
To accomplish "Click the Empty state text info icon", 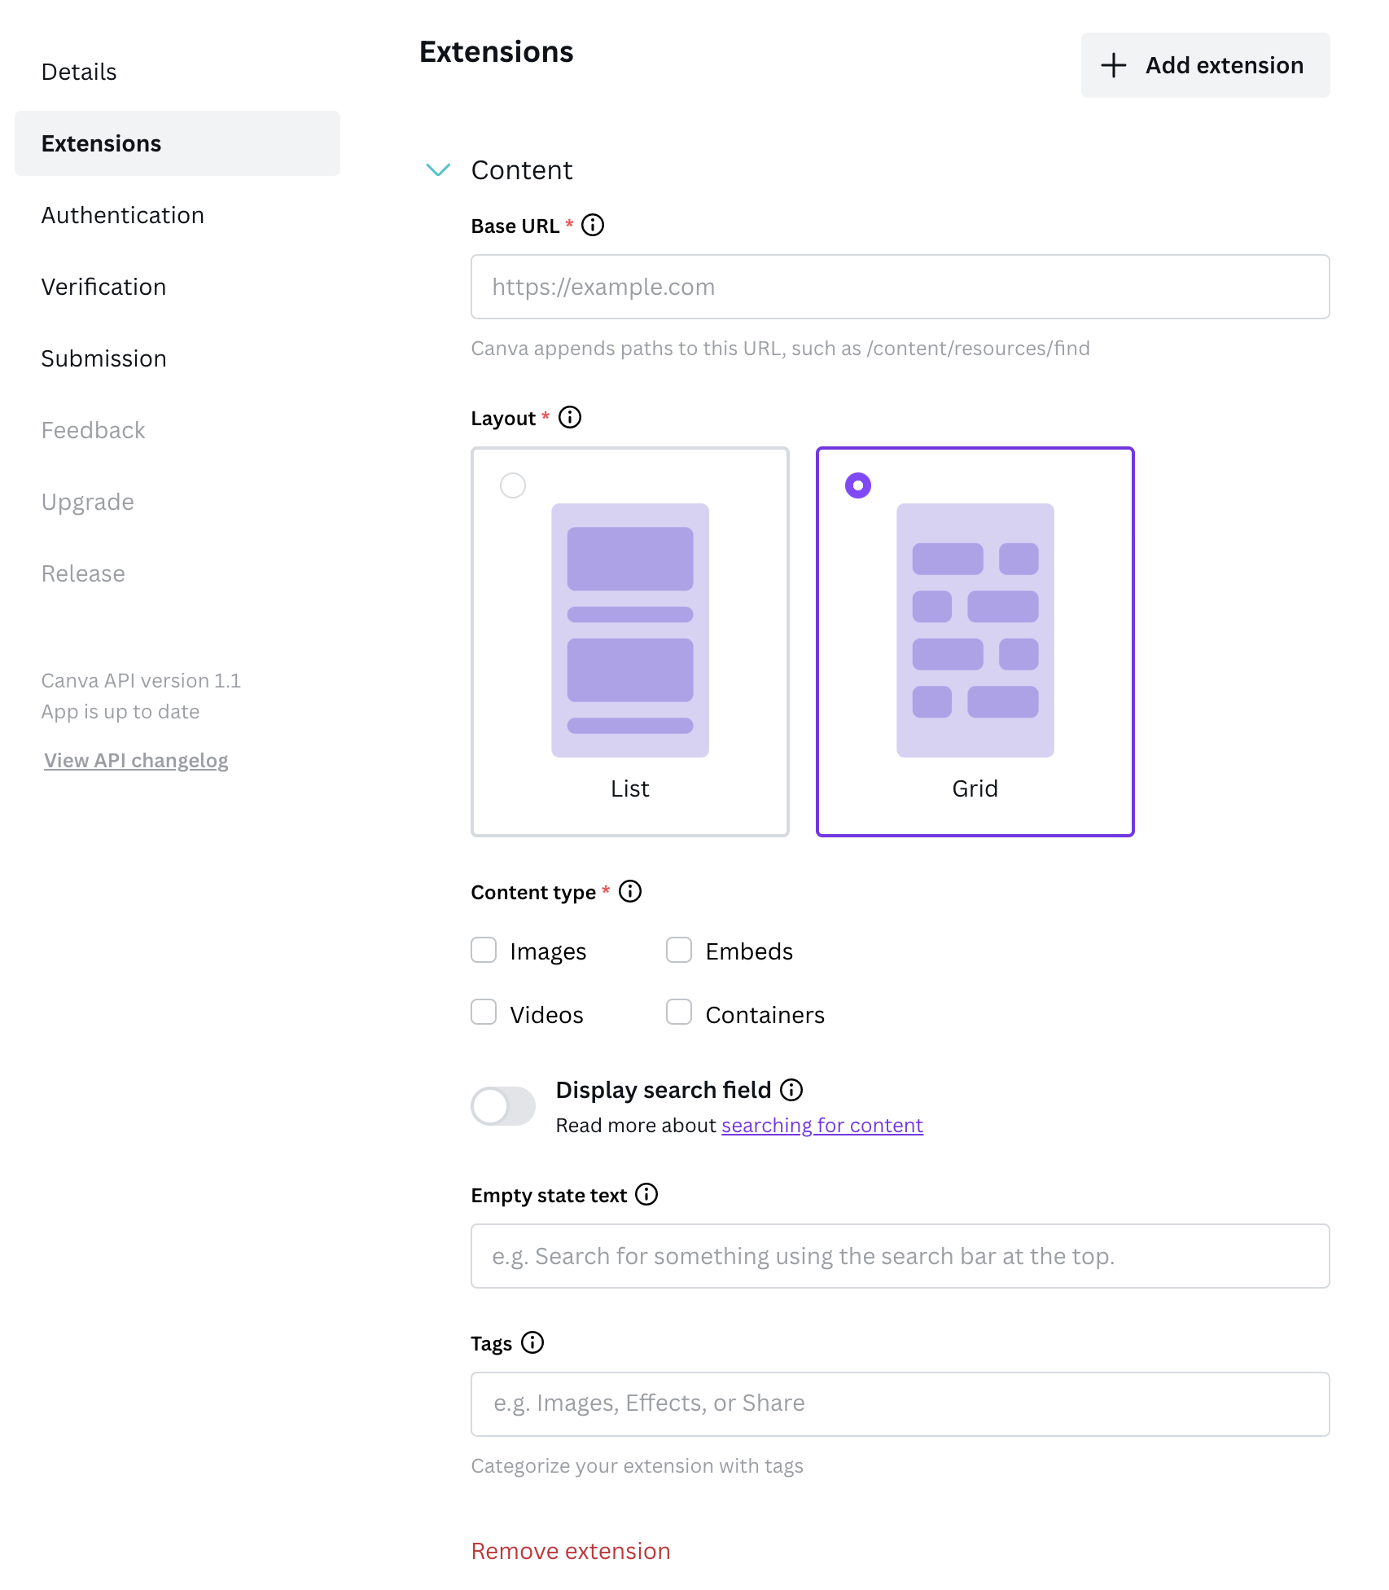I will tap(646, 1194).
